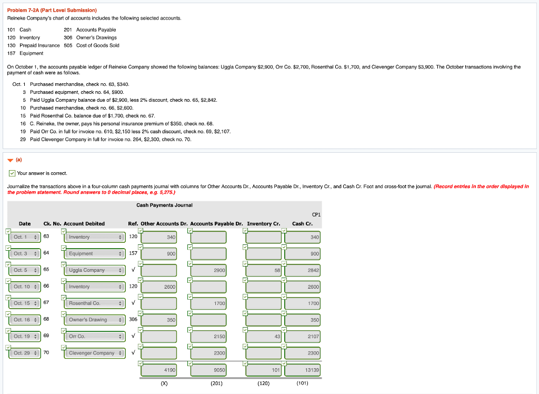Open the Clevenger Company account dropdown
Screen dimensions: 539x394
coord(94,353)
